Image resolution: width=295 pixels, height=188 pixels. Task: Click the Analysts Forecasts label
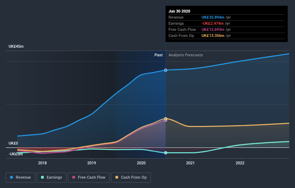(186, 55)
